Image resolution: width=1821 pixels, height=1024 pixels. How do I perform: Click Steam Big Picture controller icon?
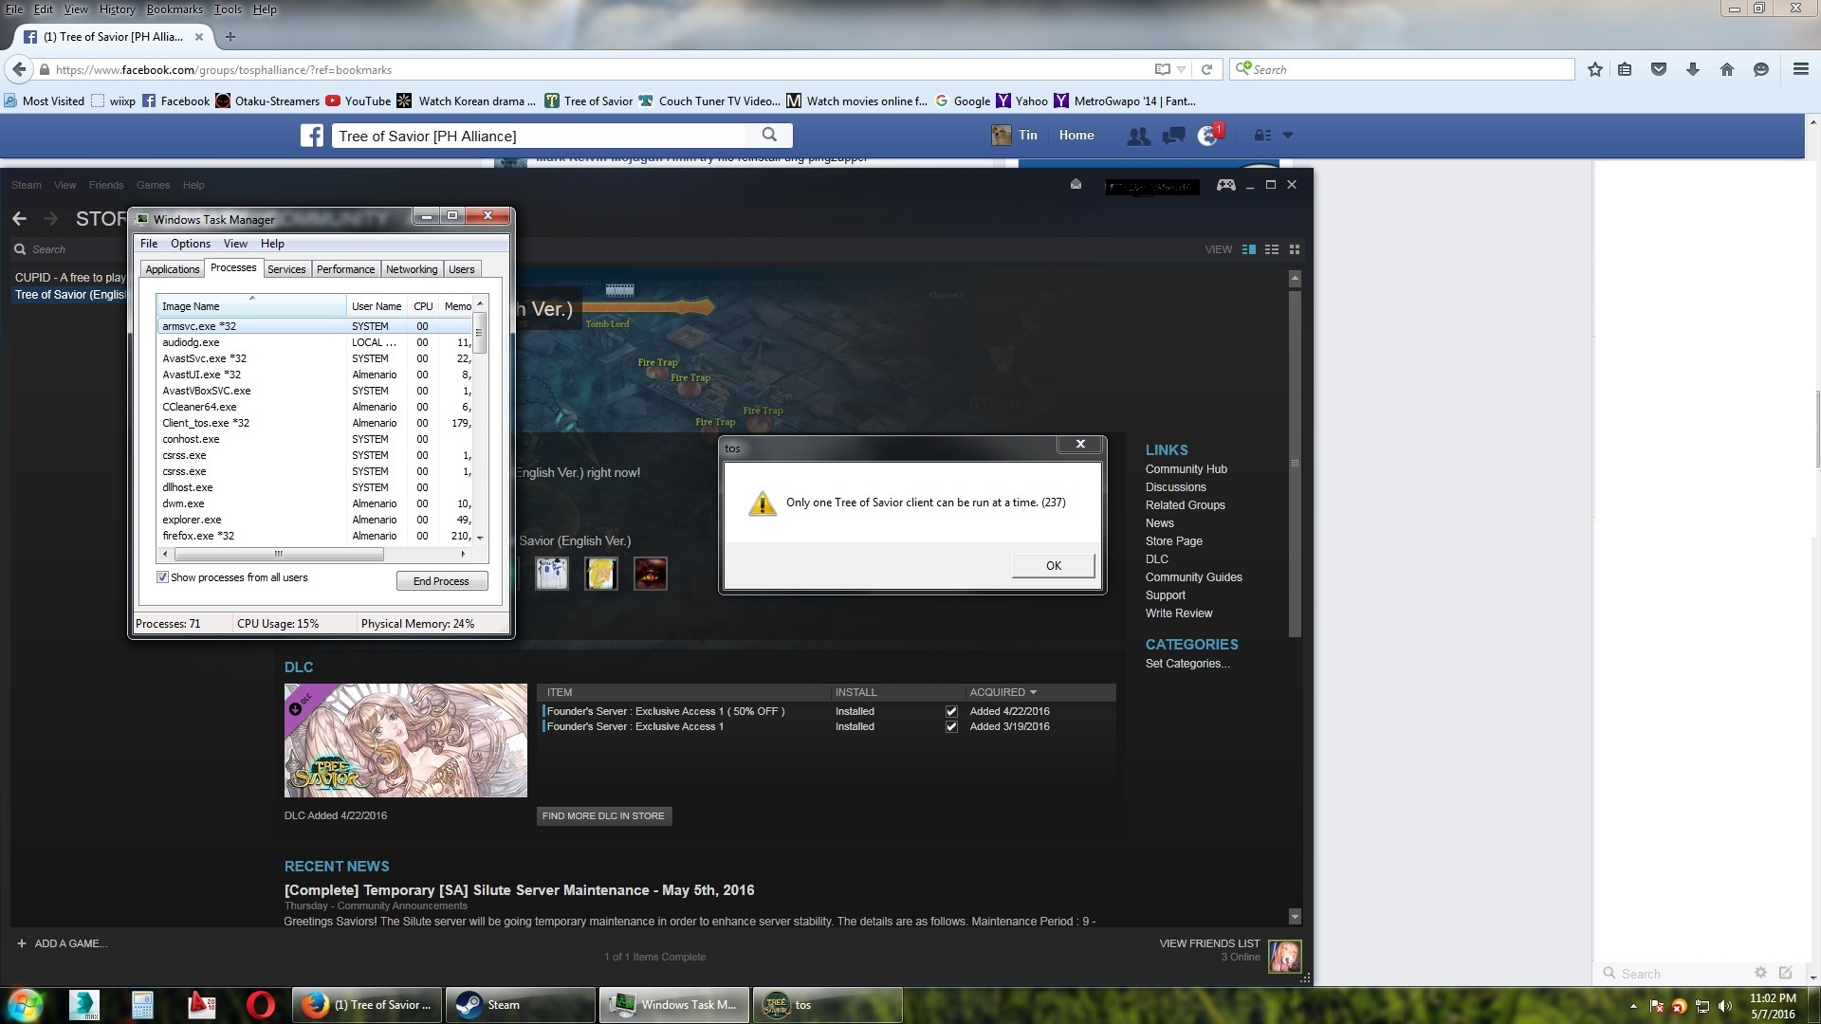click(x=1226, y=185)
